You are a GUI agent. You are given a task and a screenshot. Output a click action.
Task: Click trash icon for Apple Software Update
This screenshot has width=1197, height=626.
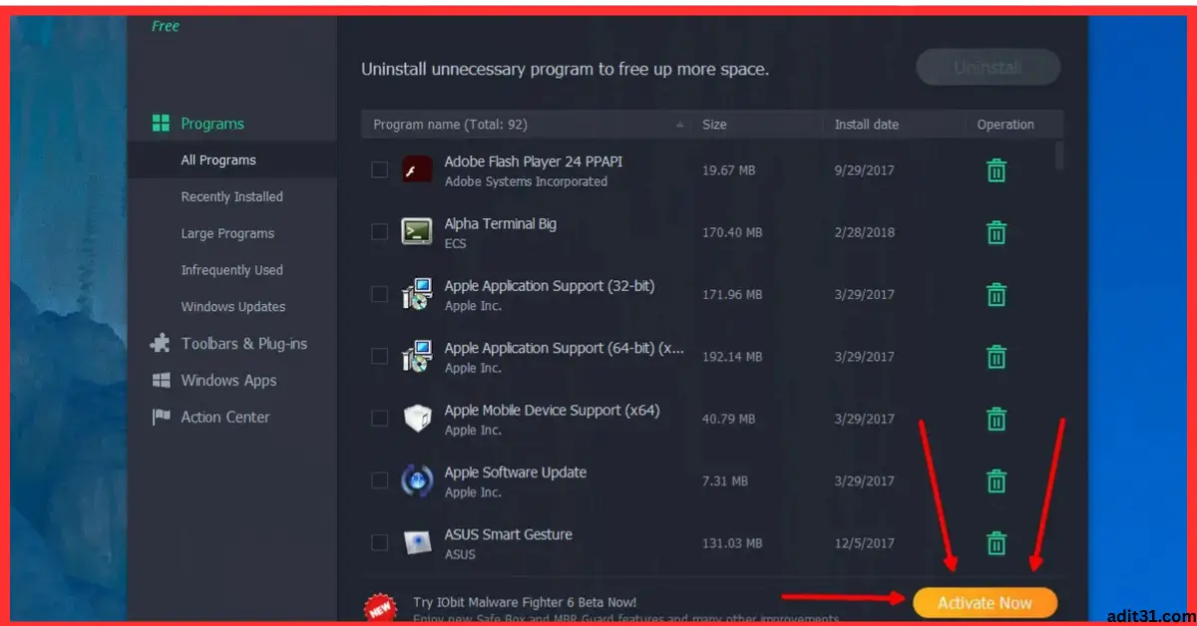(x=996, y=481)
